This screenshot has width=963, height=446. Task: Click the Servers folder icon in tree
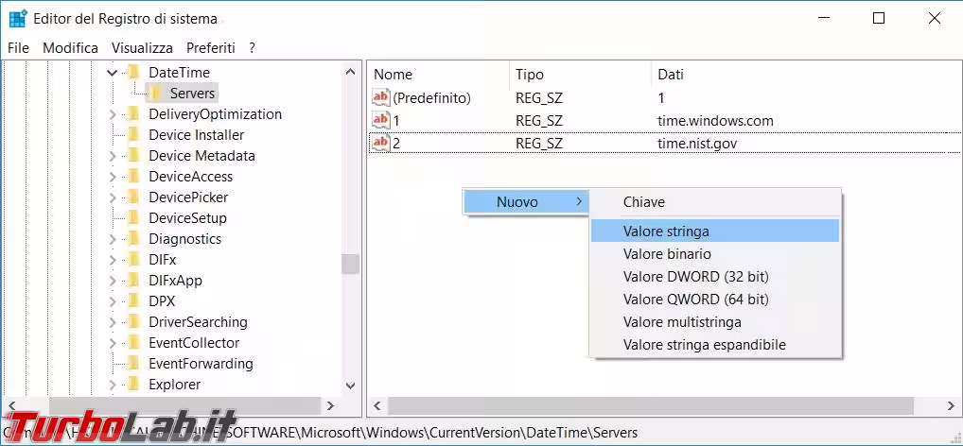[x=156, y=94]
